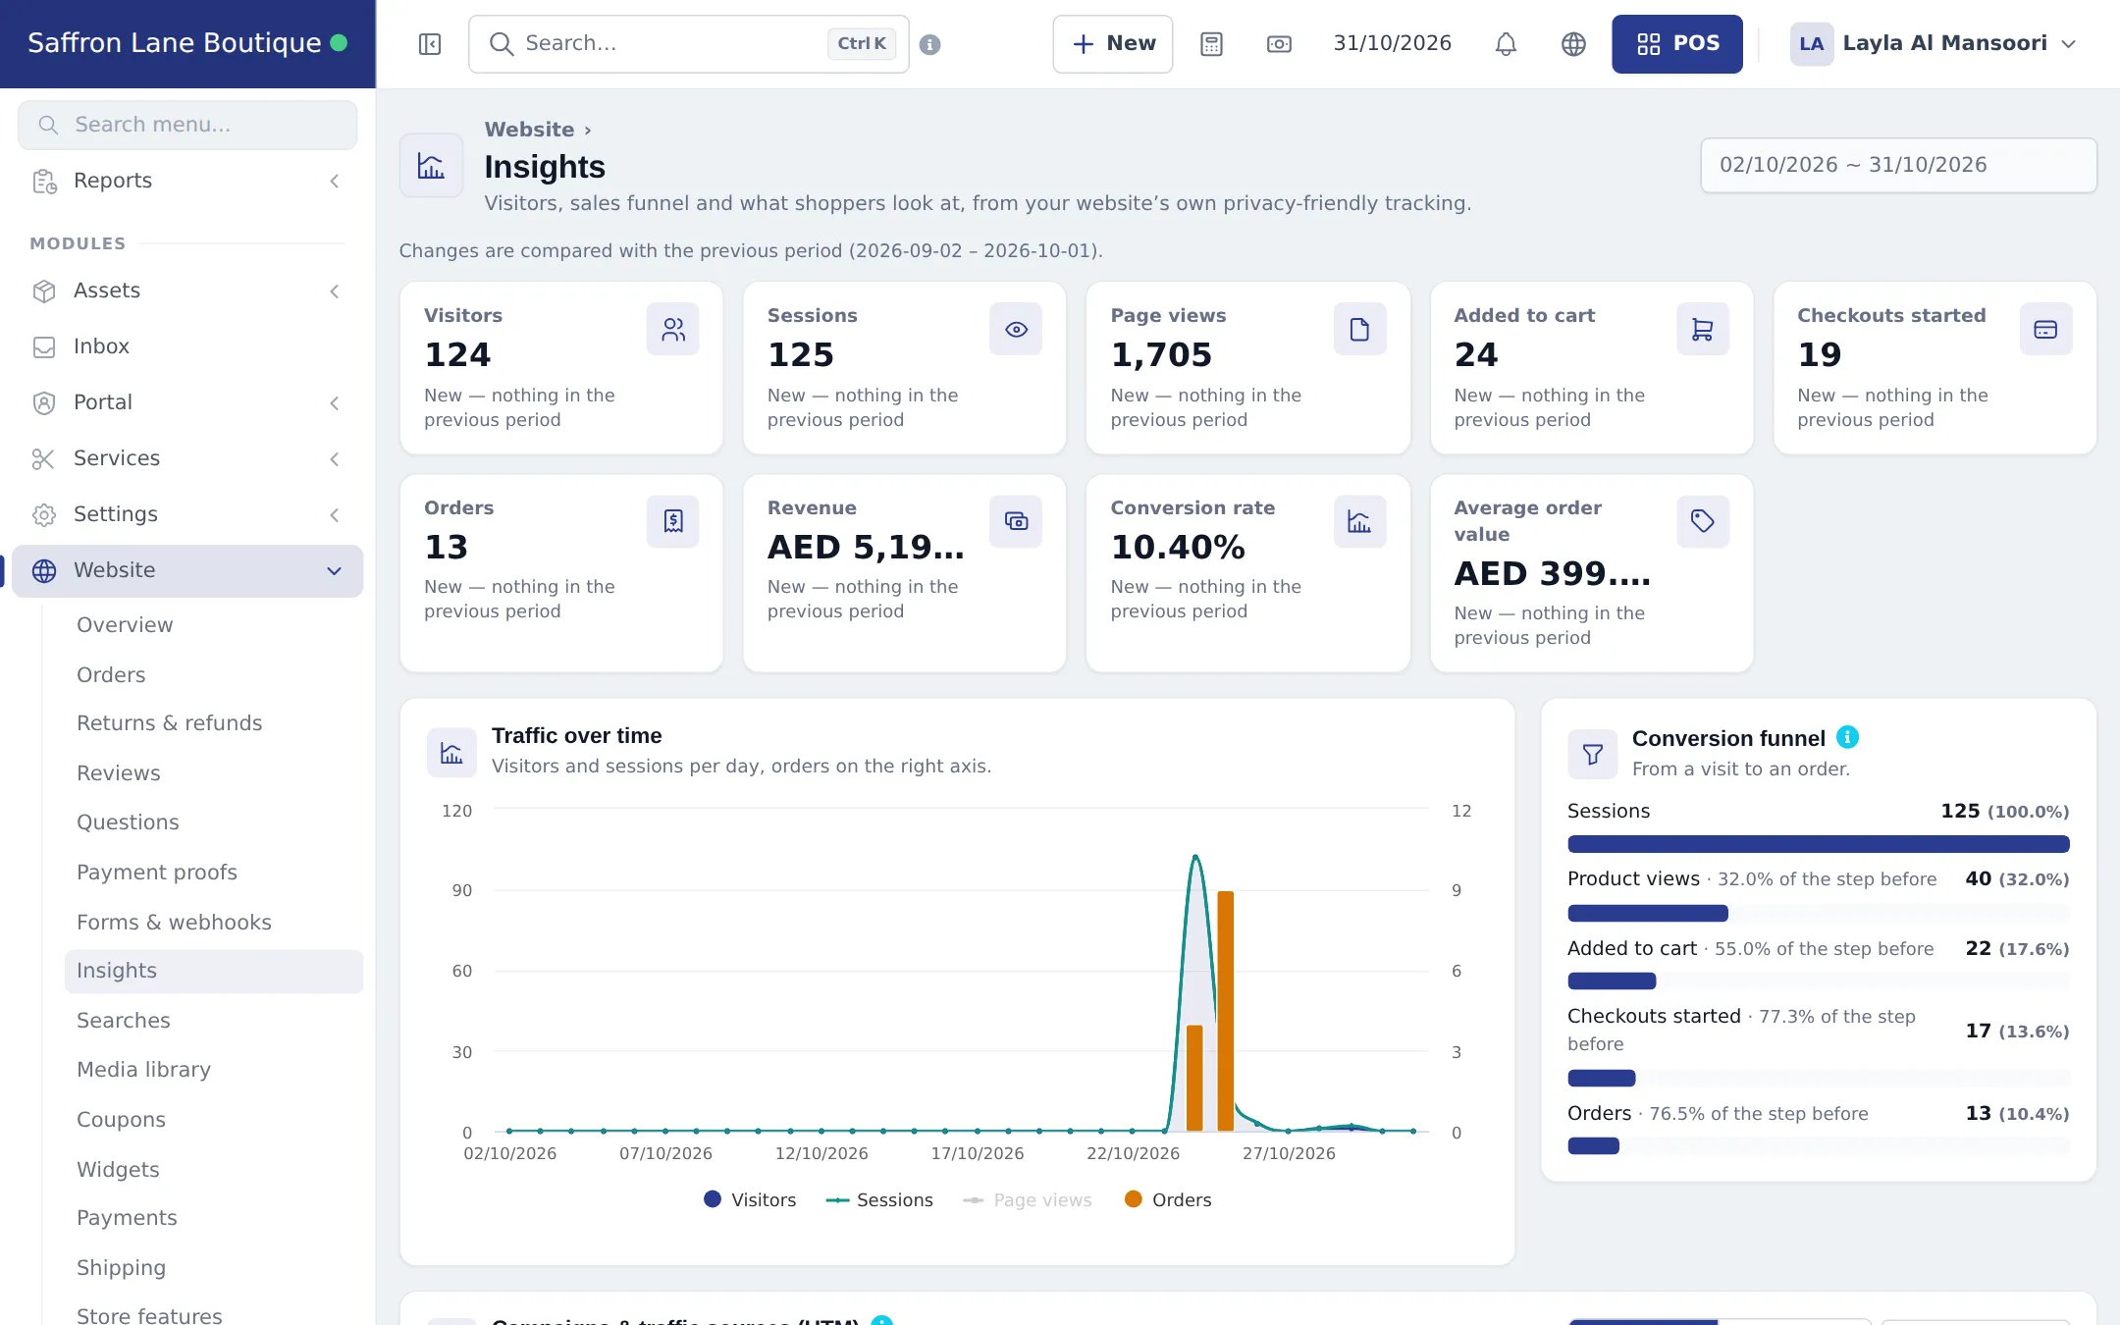The width and height of the screenshot is (2120, 1325).
Task: Click the Product views funnel bar
Action: 1647,914
